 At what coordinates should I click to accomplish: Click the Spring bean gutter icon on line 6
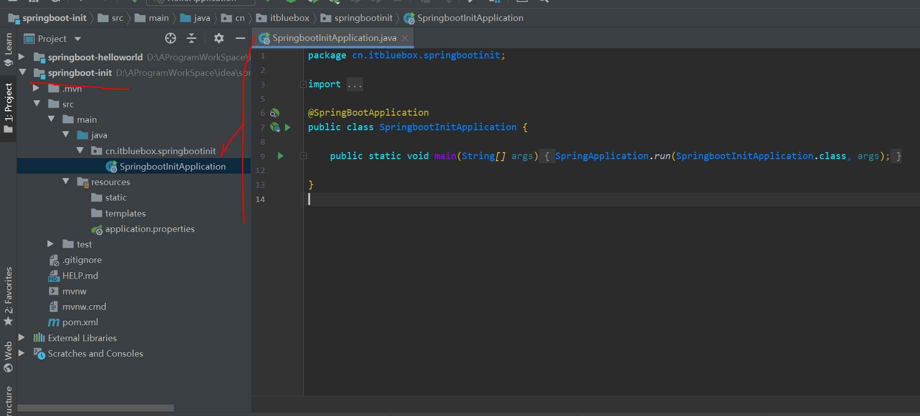(275, 113)
